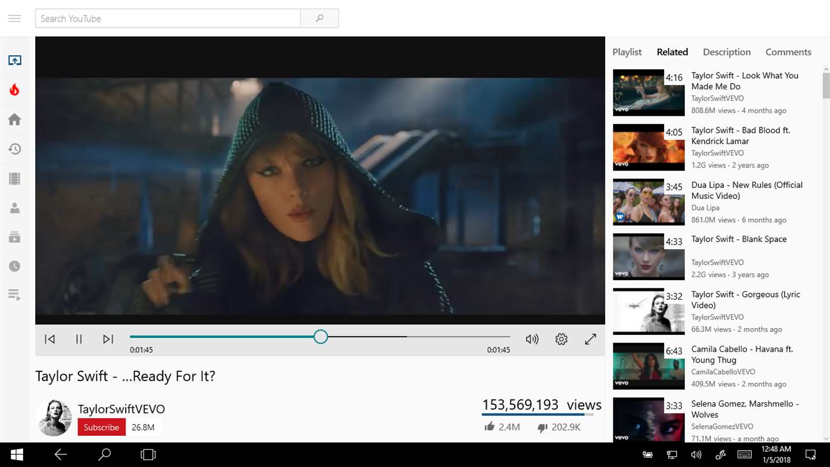830x467 pixels.
Task: Open the system volume tray icon
Action: point(696,454)
